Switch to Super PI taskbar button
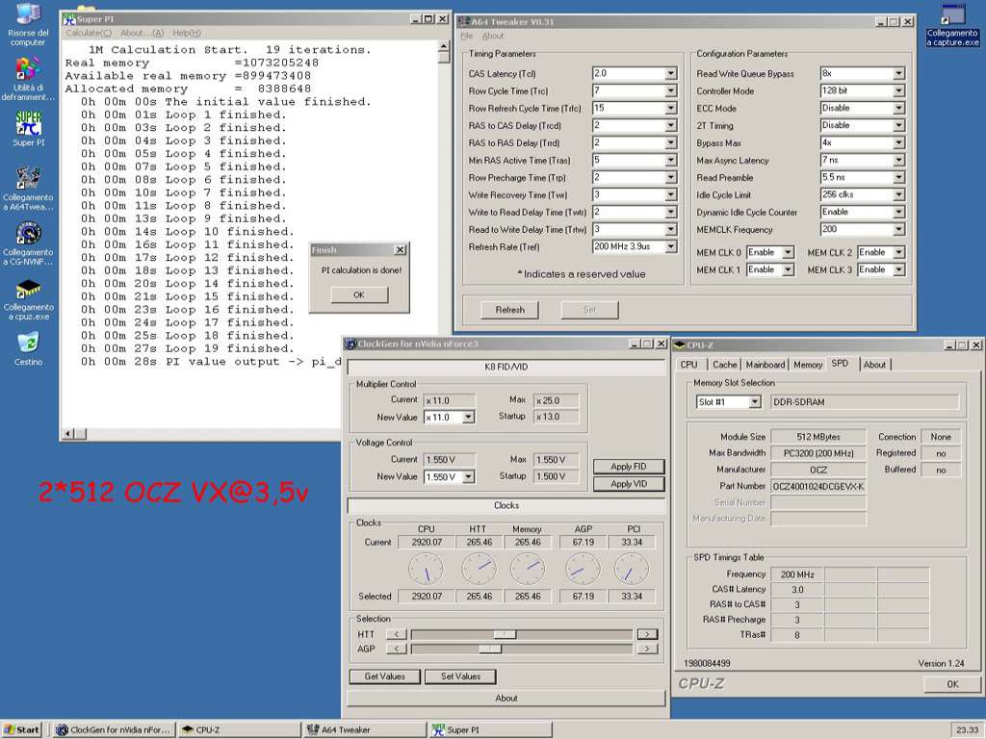The image size is (986, 739). coord(490,729)
